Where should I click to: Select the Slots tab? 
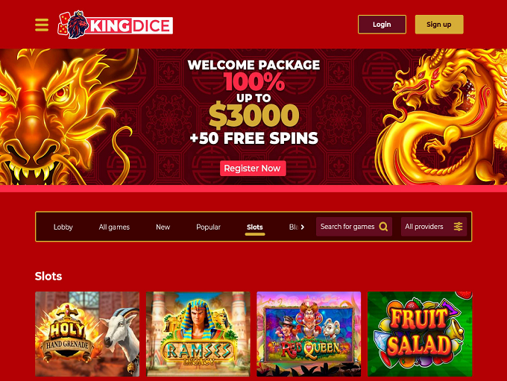point(255,227)
